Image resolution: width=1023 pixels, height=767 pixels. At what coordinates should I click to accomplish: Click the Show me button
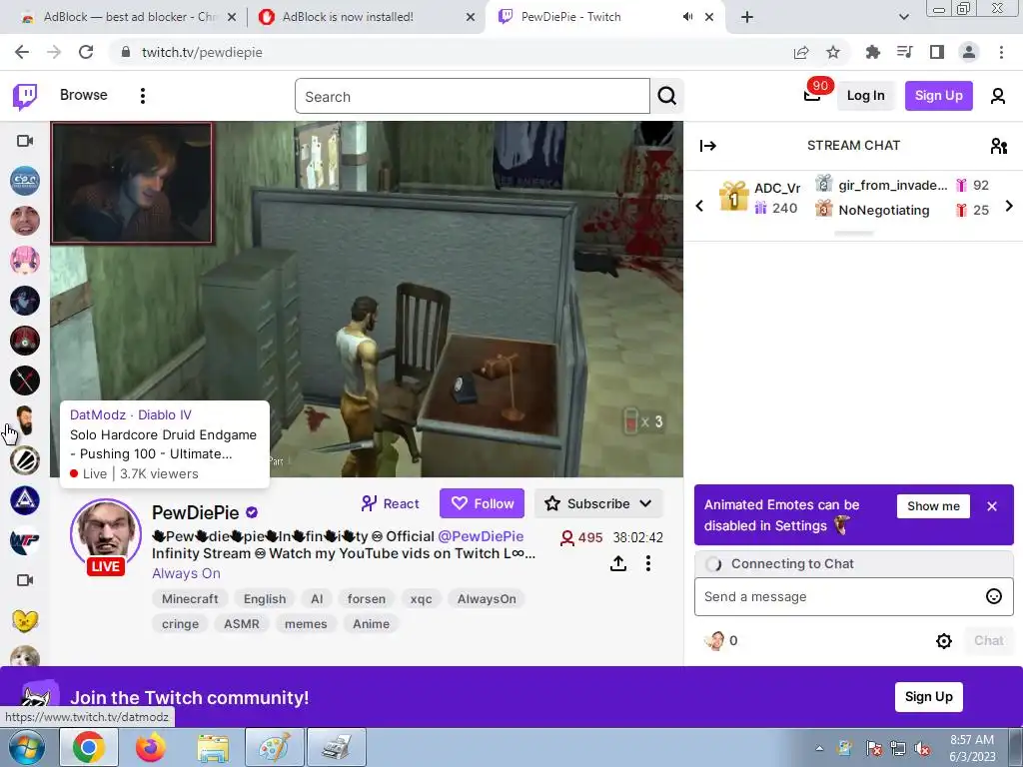933,506
